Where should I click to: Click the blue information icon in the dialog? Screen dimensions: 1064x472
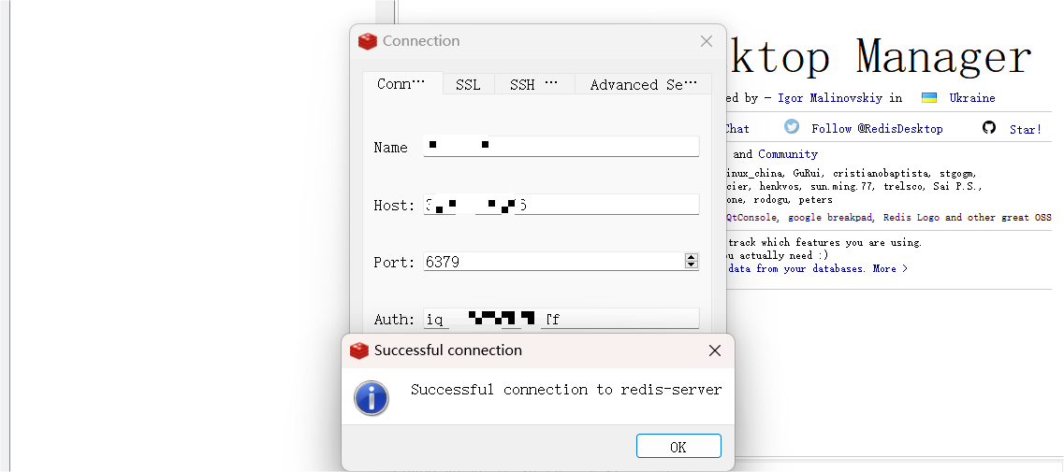point(372,398)
